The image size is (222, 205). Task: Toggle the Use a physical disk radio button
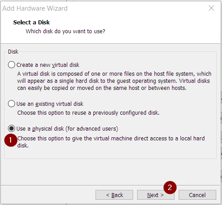point(11,128)
